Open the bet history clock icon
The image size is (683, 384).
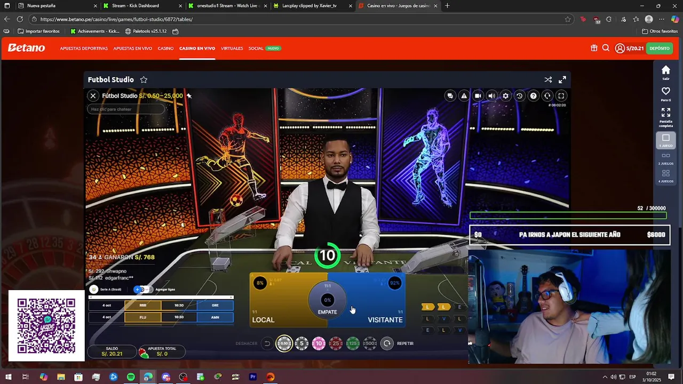(x=520, y=96)
